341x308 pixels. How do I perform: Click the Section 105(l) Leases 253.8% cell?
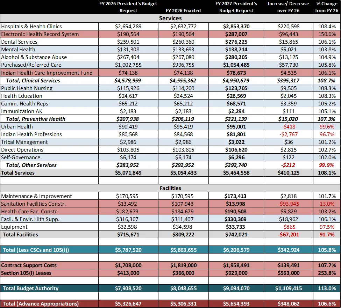pyautogui.click(x=327, y=273)
